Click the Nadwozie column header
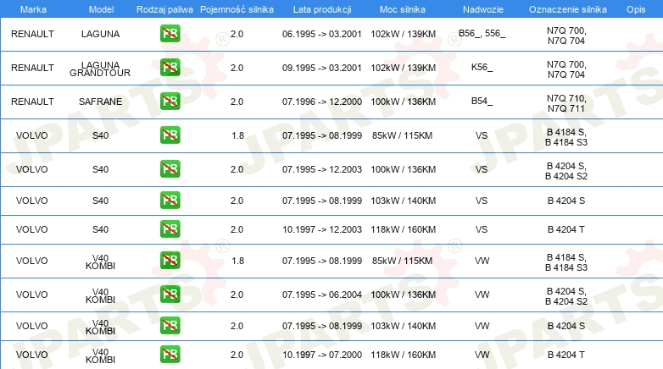The image size is (663, 369). coord(483,9)
